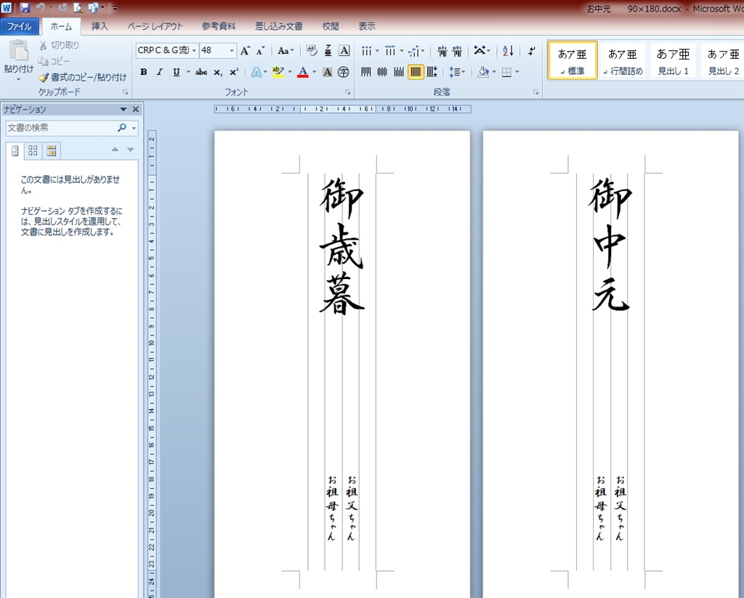The image size is (744, 598).
Task: Click the Undo arrow in quick access toolbar
Action: point(41,7)
